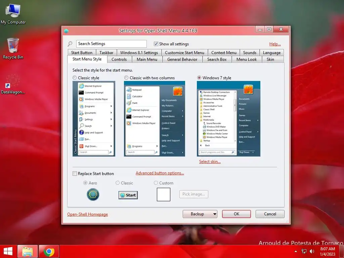Open General Behavior tab

182,59
